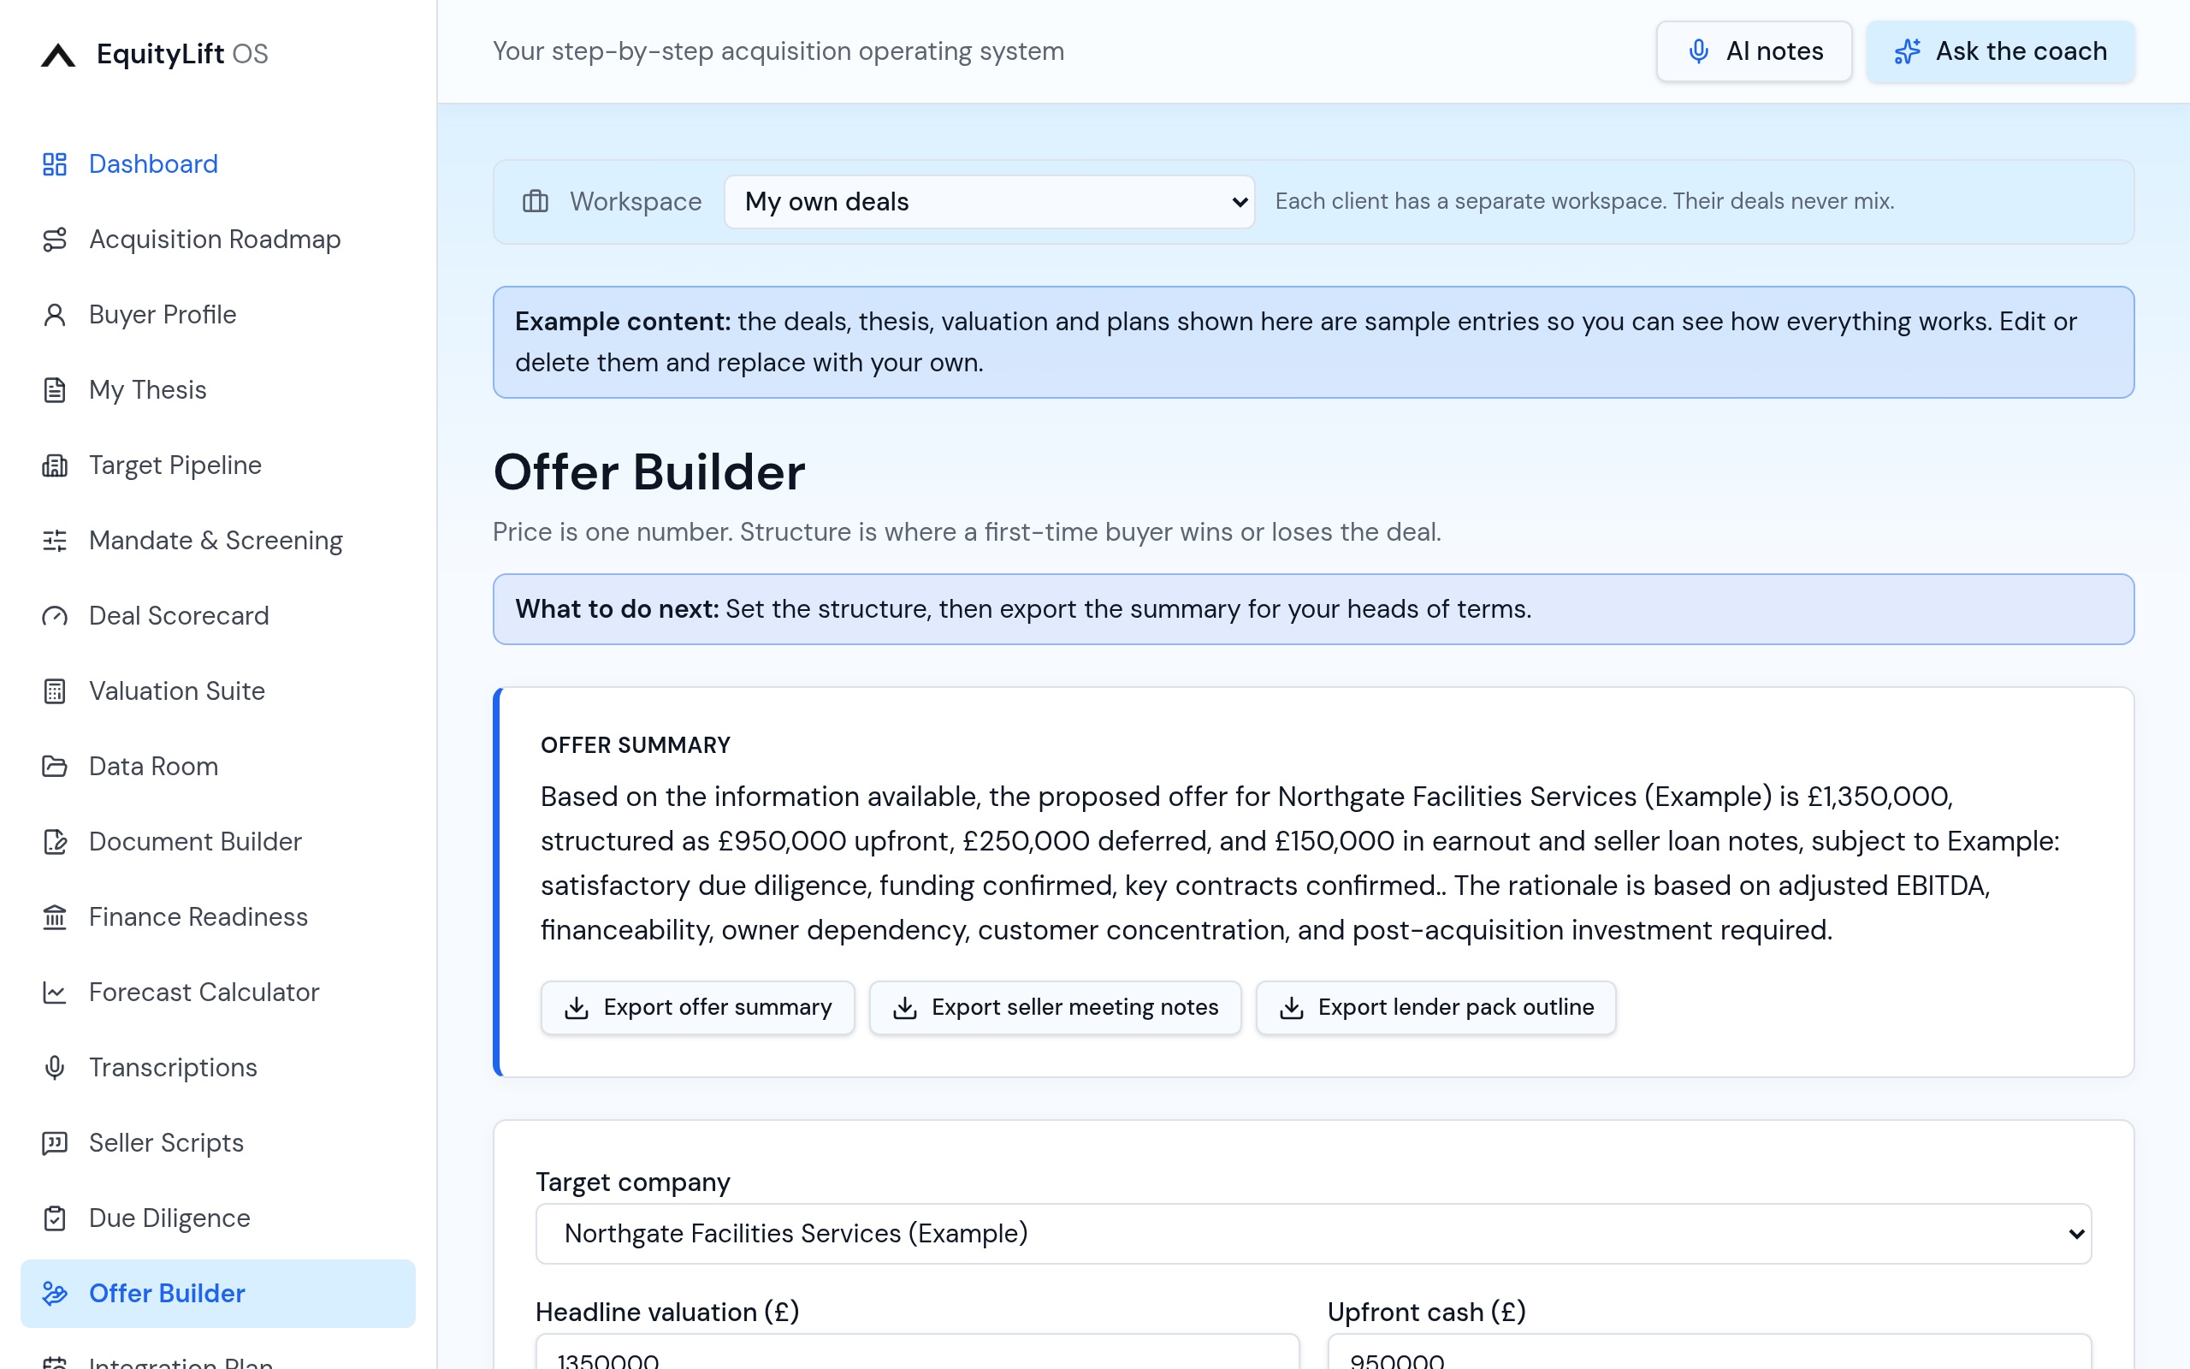Click the 'OFFER SUMMARY' label
Viewport: 2190px width, 1369px height.
pos(636,745)
